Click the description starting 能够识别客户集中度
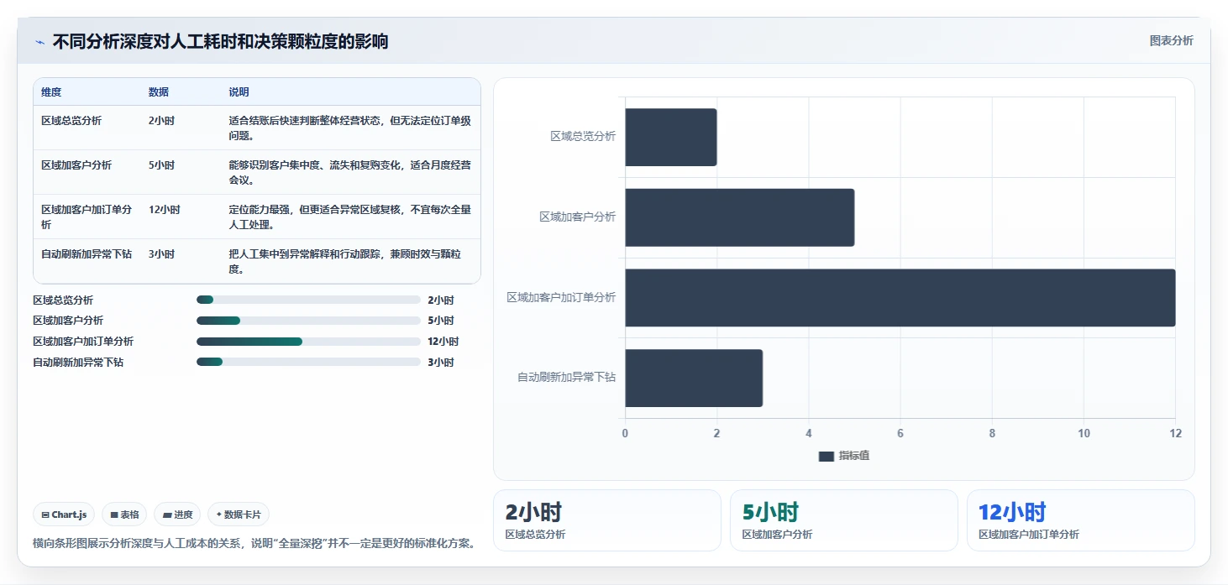The width and height of the screenshot is (1228, 585). click(350, 172)
